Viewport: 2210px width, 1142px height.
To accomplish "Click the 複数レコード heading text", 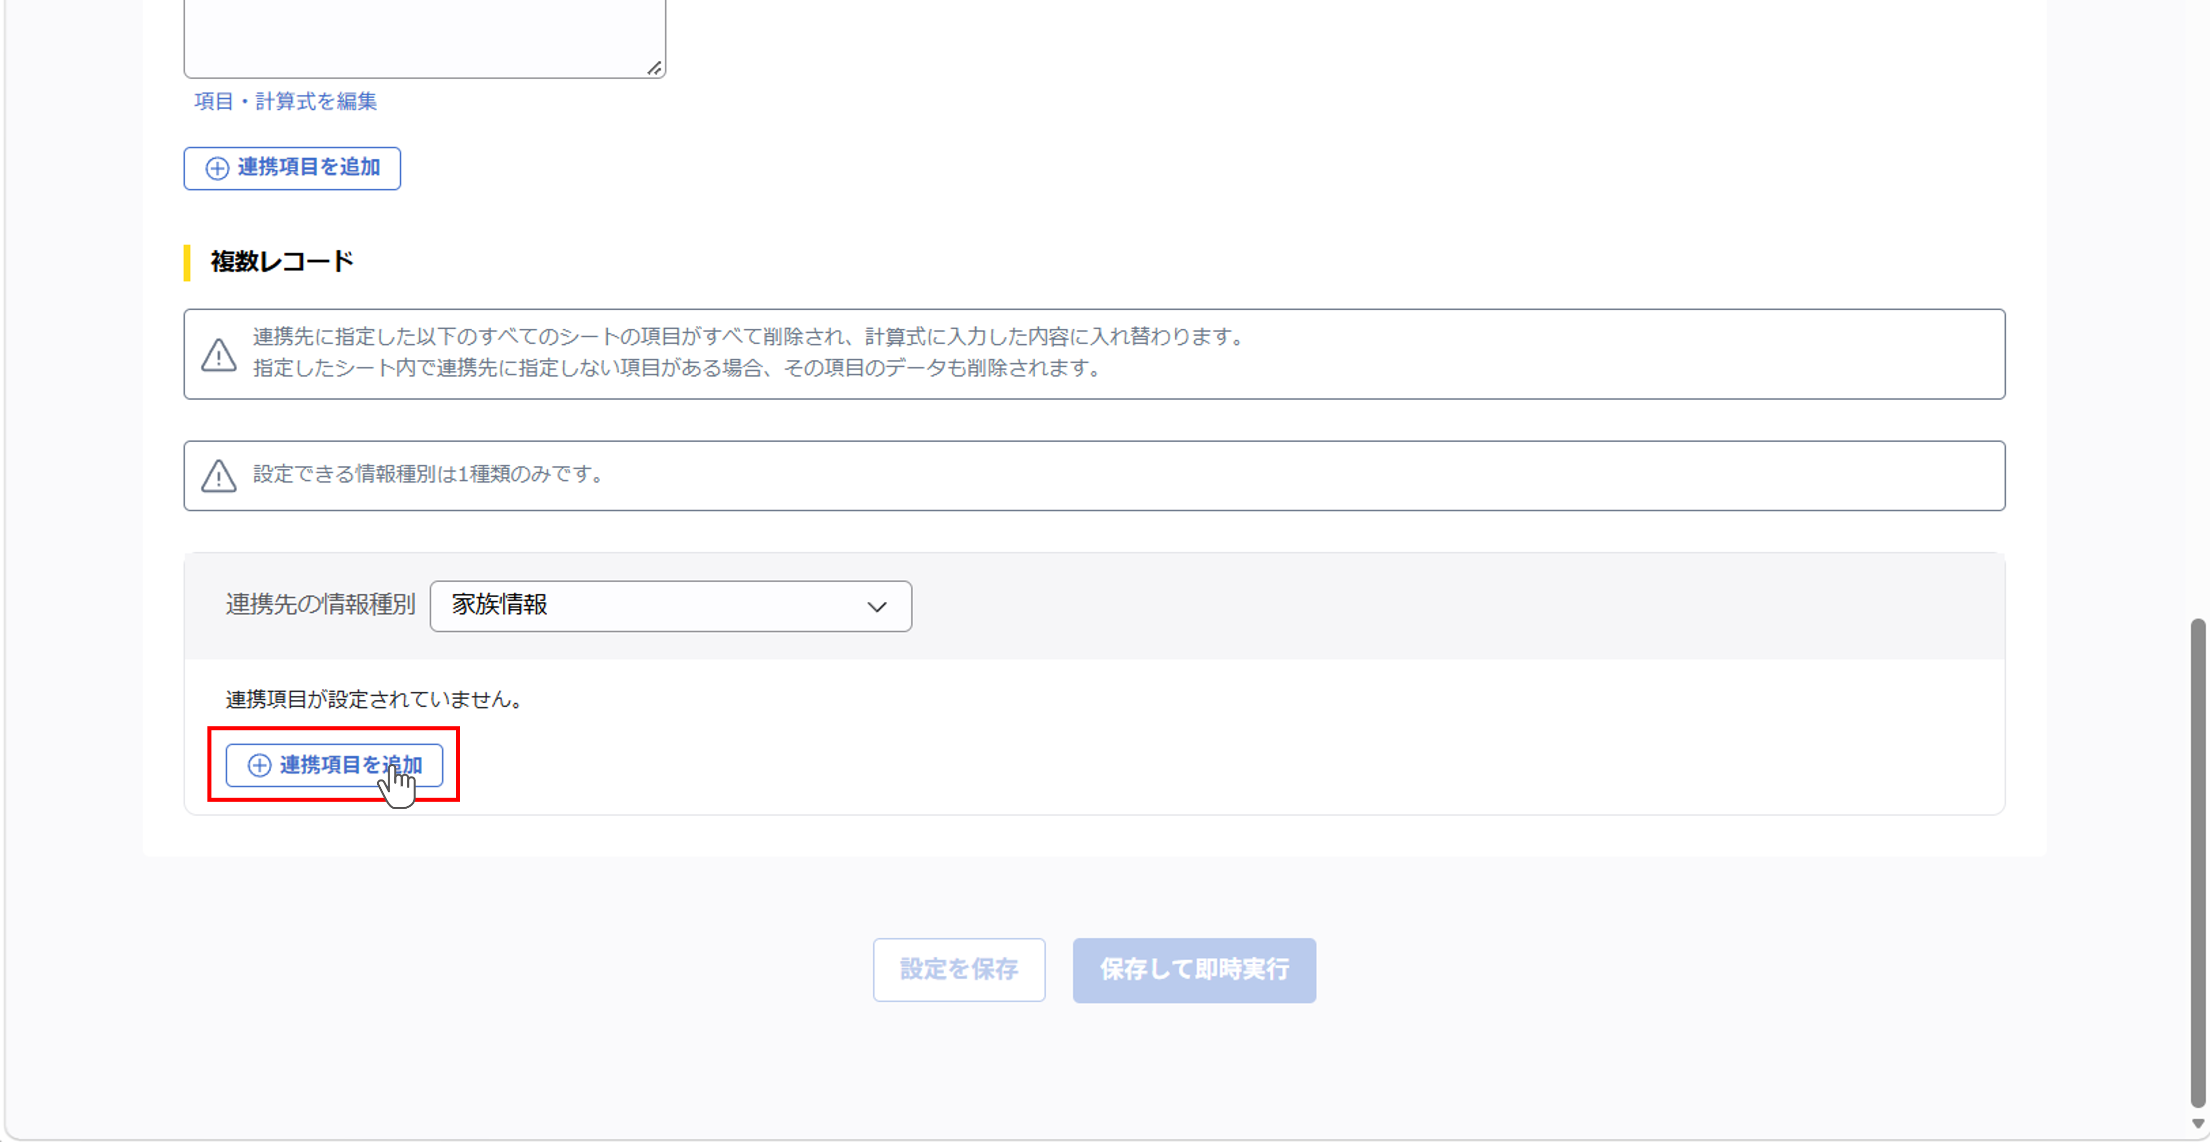I will 282,262.
